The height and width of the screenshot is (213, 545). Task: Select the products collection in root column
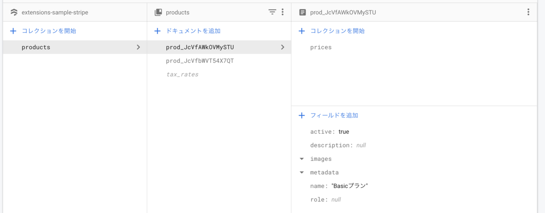[x=74, y=47]
